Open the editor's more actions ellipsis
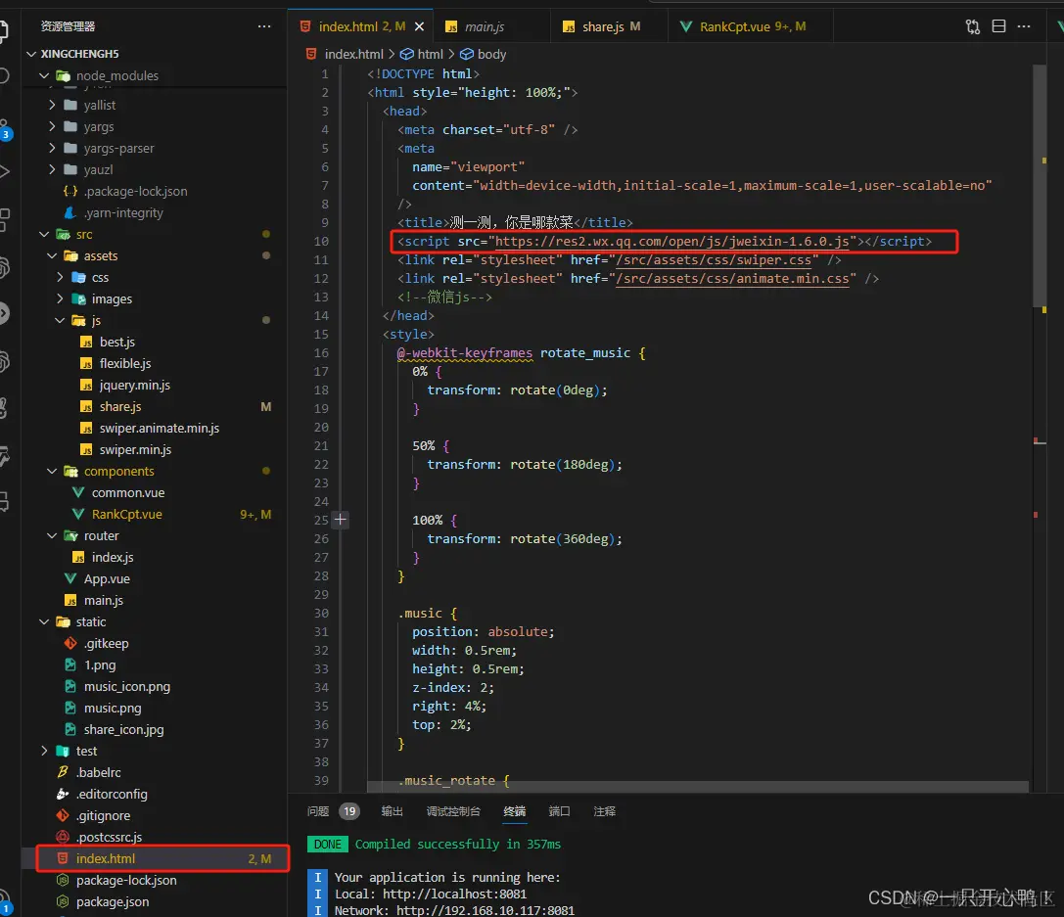 coord(1024,26)
